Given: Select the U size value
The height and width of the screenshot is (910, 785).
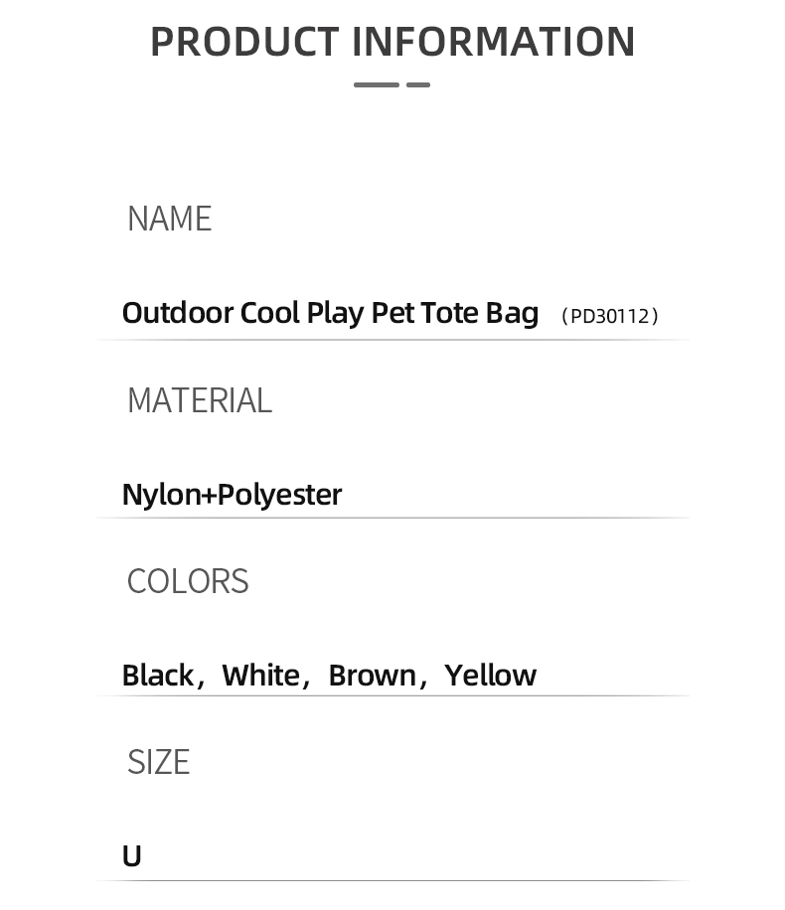Looking at the screenshot, I should (x=132, y=856).
